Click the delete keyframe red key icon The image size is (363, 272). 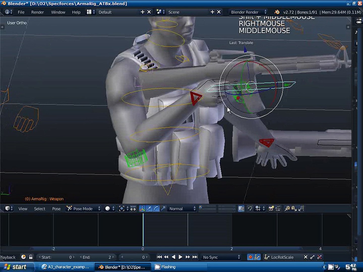319,257
